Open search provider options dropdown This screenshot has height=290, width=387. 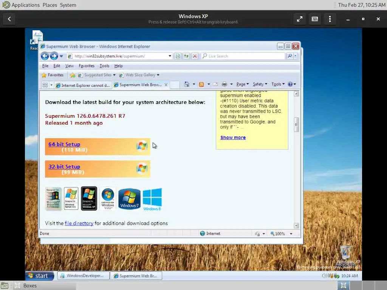296,56
